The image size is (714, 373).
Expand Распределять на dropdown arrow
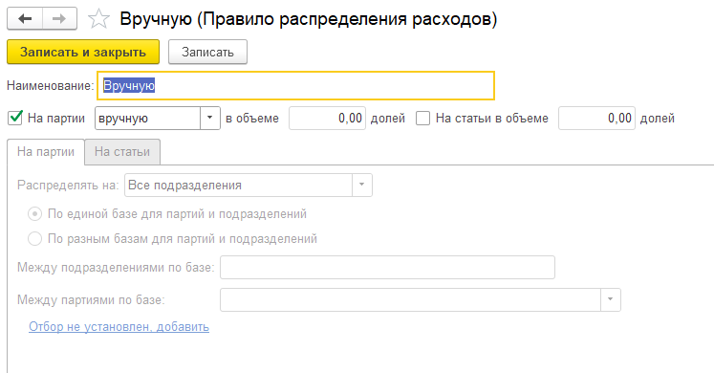362,185
